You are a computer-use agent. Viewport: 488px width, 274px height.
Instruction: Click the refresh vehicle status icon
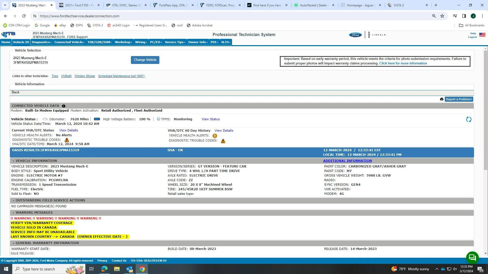pos(469,119)
